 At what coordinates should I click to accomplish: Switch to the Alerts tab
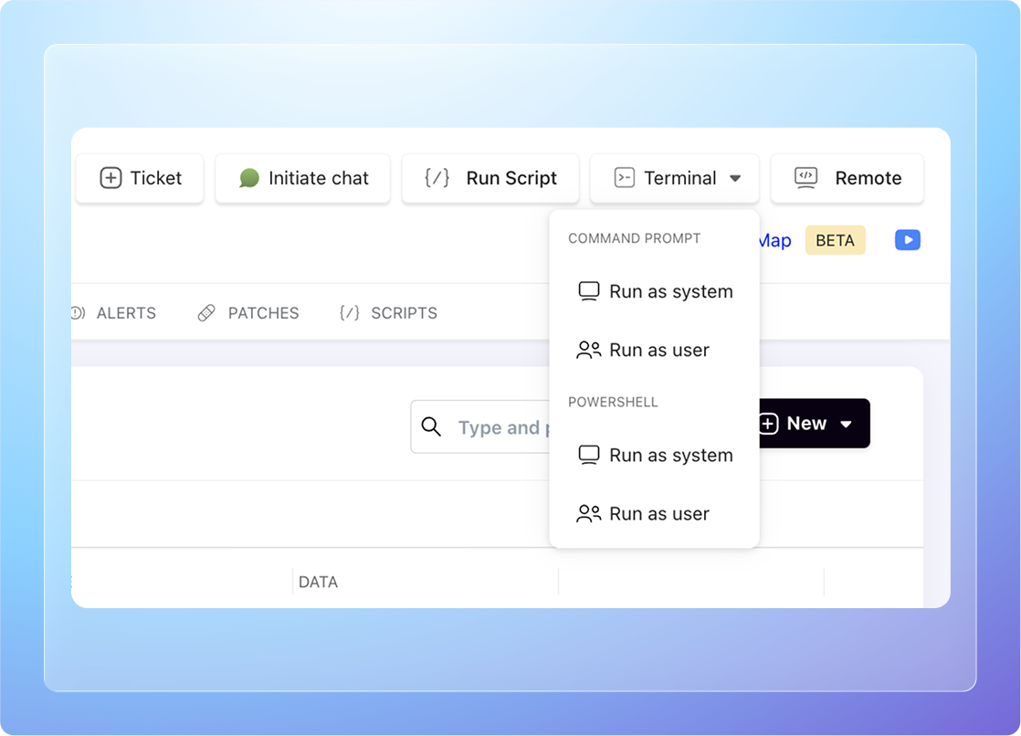point(125,313)
